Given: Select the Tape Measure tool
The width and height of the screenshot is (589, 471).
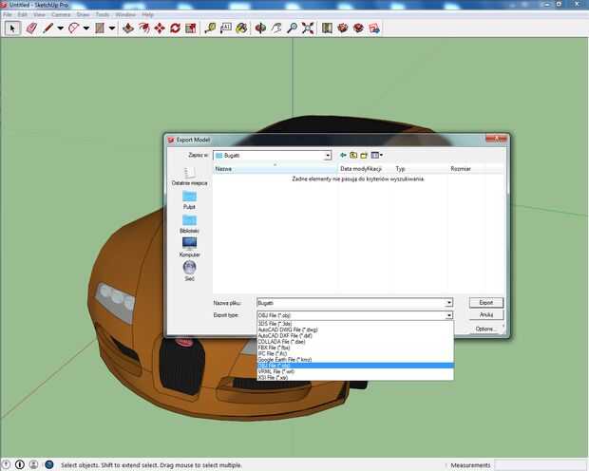Looking at the screenshot, I should [210, 28].
